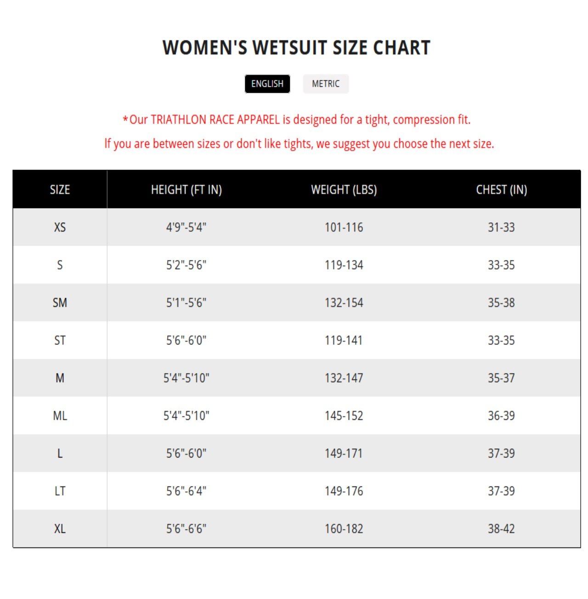Viewport: 588px width, 599px height.
Task: Click the 5'6"-6'6" height cell
Action: tap(187, 529)
